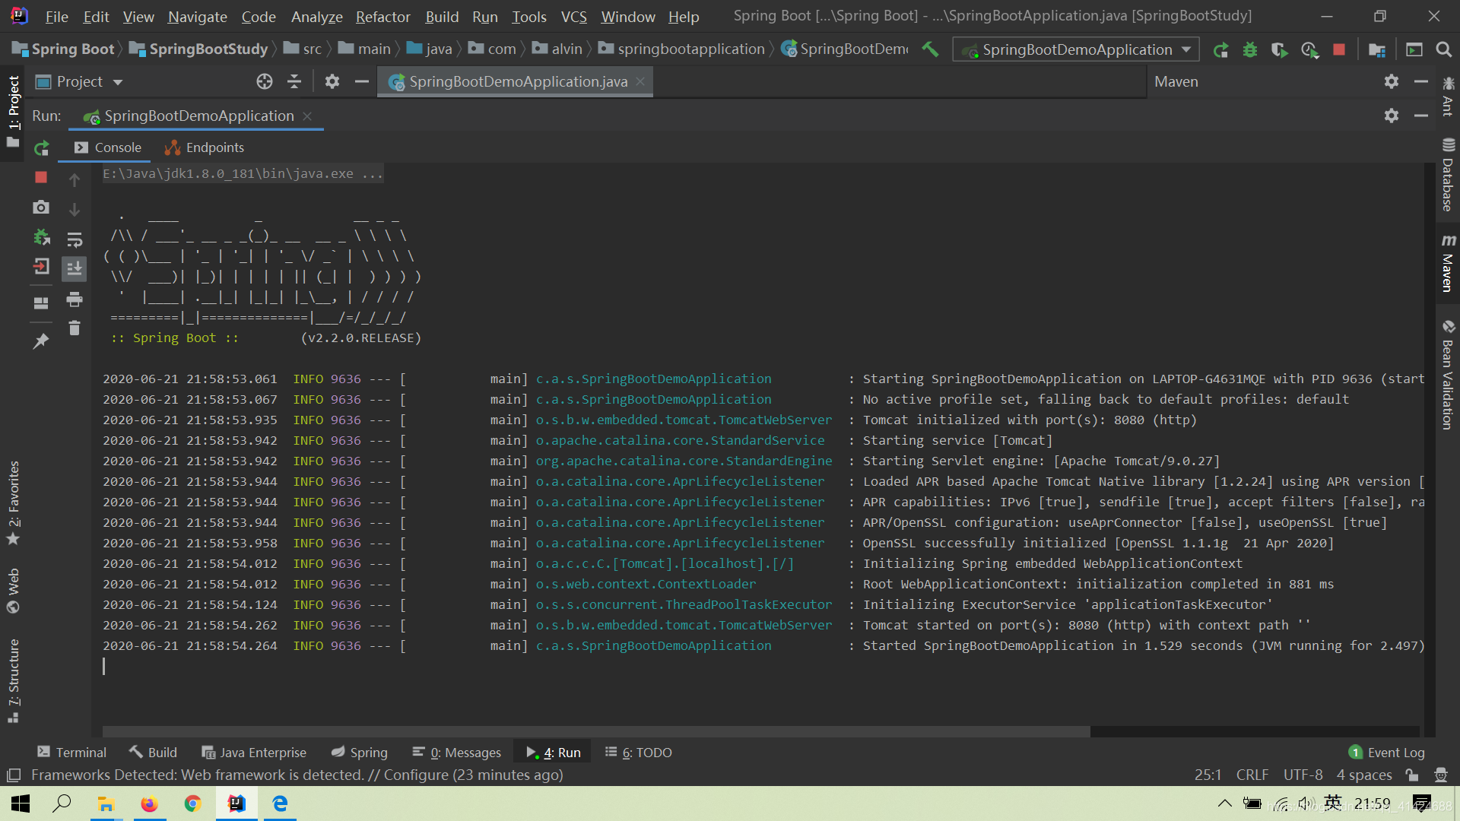The height and width of the screenshot is (821, 1460).
Task: Click the exit process icon in Run sidebar
Action: 41,266
